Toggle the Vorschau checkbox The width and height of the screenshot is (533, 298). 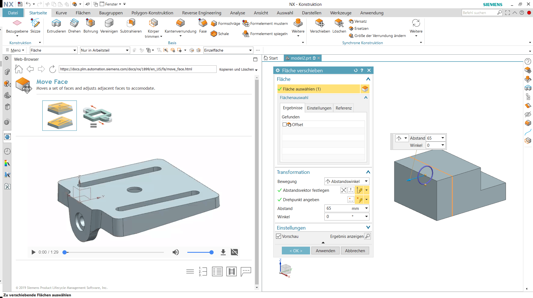pyautogui.click(x=279, y=236)
